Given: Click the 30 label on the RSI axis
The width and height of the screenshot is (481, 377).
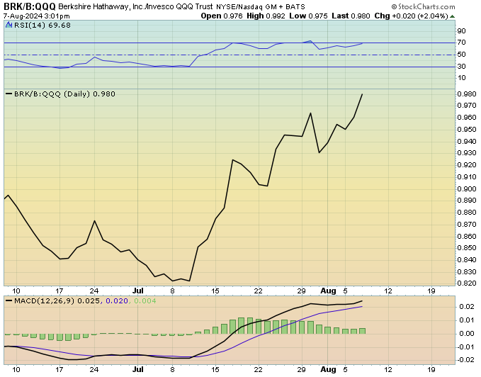Looking at the screenshot, I should click(x=461, y=67).
